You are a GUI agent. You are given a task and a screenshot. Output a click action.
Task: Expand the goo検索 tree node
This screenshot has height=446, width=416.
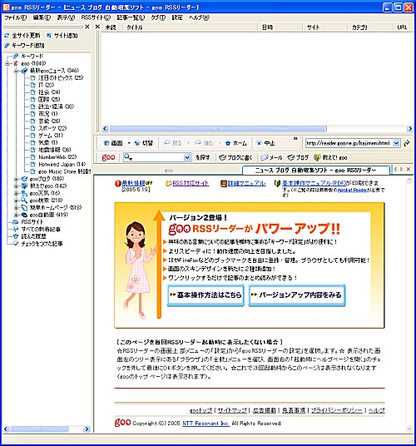click(16, 201)
